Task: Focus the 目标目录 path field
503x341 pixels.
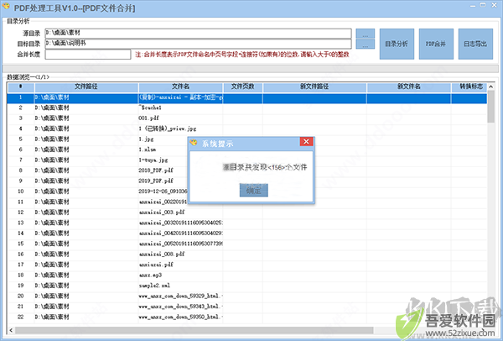Action: (198, 44)
